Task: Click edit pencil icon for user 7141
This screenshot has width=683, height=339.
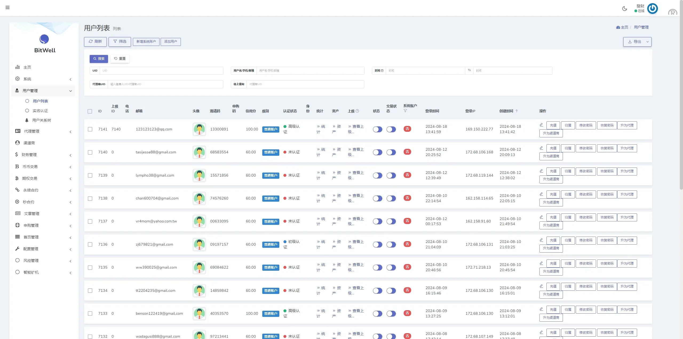Action: (541, 125)
